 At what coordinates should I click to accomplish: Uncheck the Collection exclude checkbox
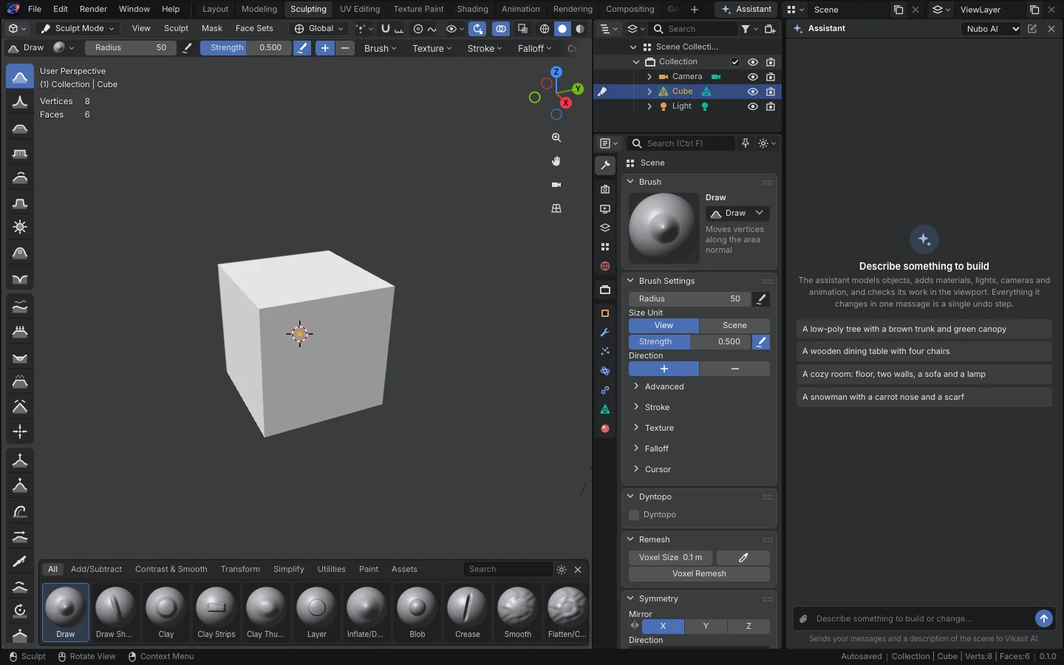(735, 62)
